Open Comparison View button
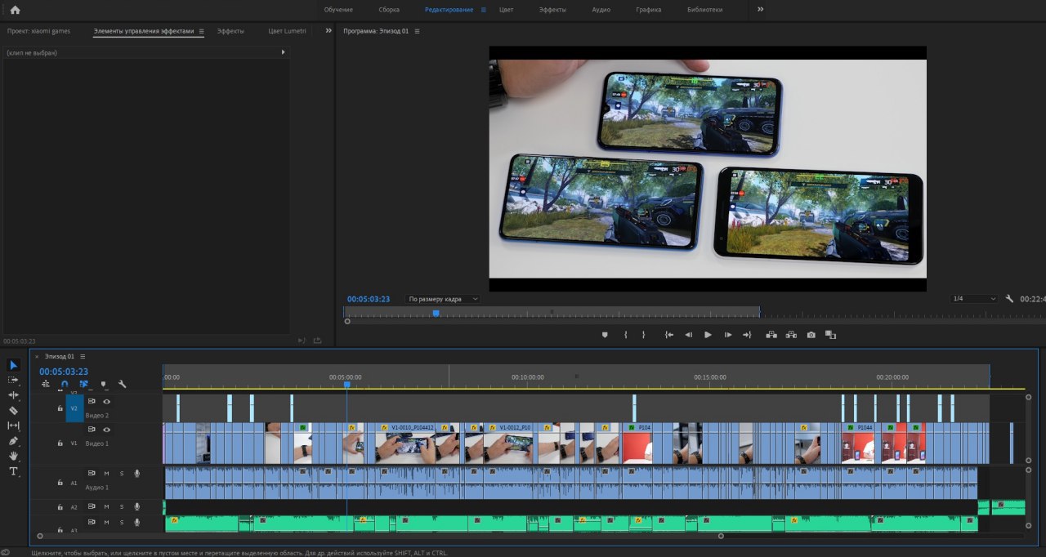The width and height of the screenshot is (1046, 557). (x=830, y=335)
